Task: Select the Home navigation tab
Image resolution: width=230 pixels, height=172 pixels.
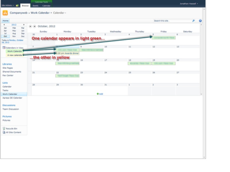Action: 6,21
